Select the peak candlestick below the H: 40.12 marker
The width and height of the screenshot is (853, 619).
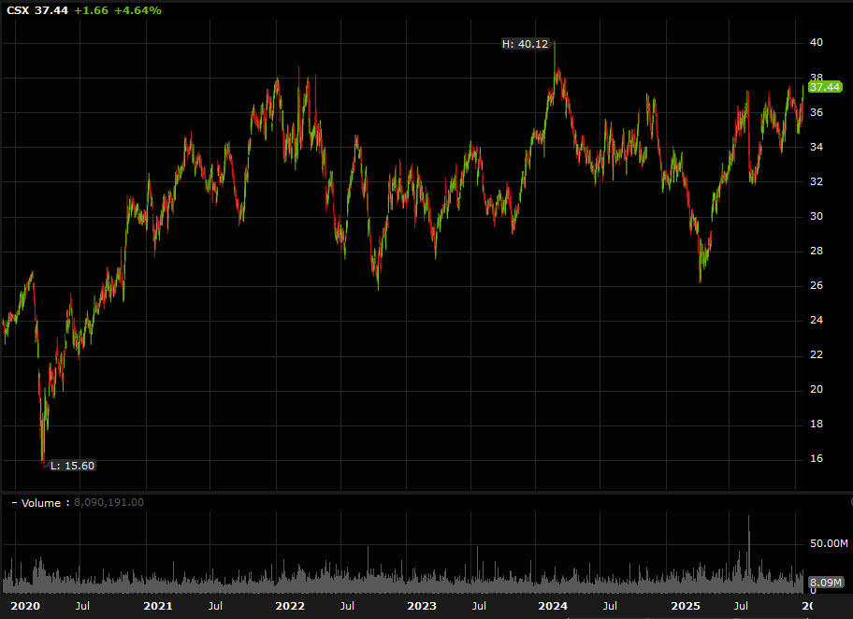click(x=556, y=65)
